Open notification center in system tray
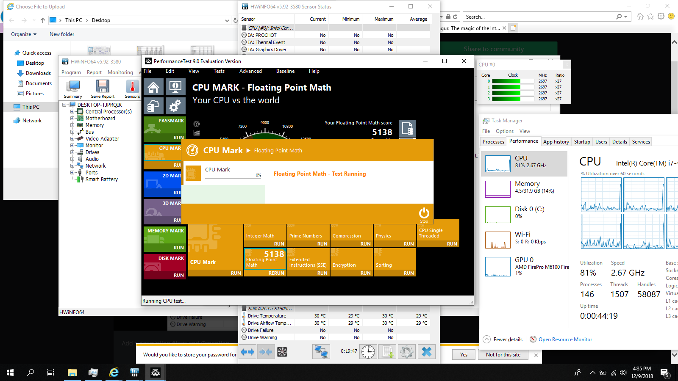This screenshot has height=381, width=678. tap(664, 373)
